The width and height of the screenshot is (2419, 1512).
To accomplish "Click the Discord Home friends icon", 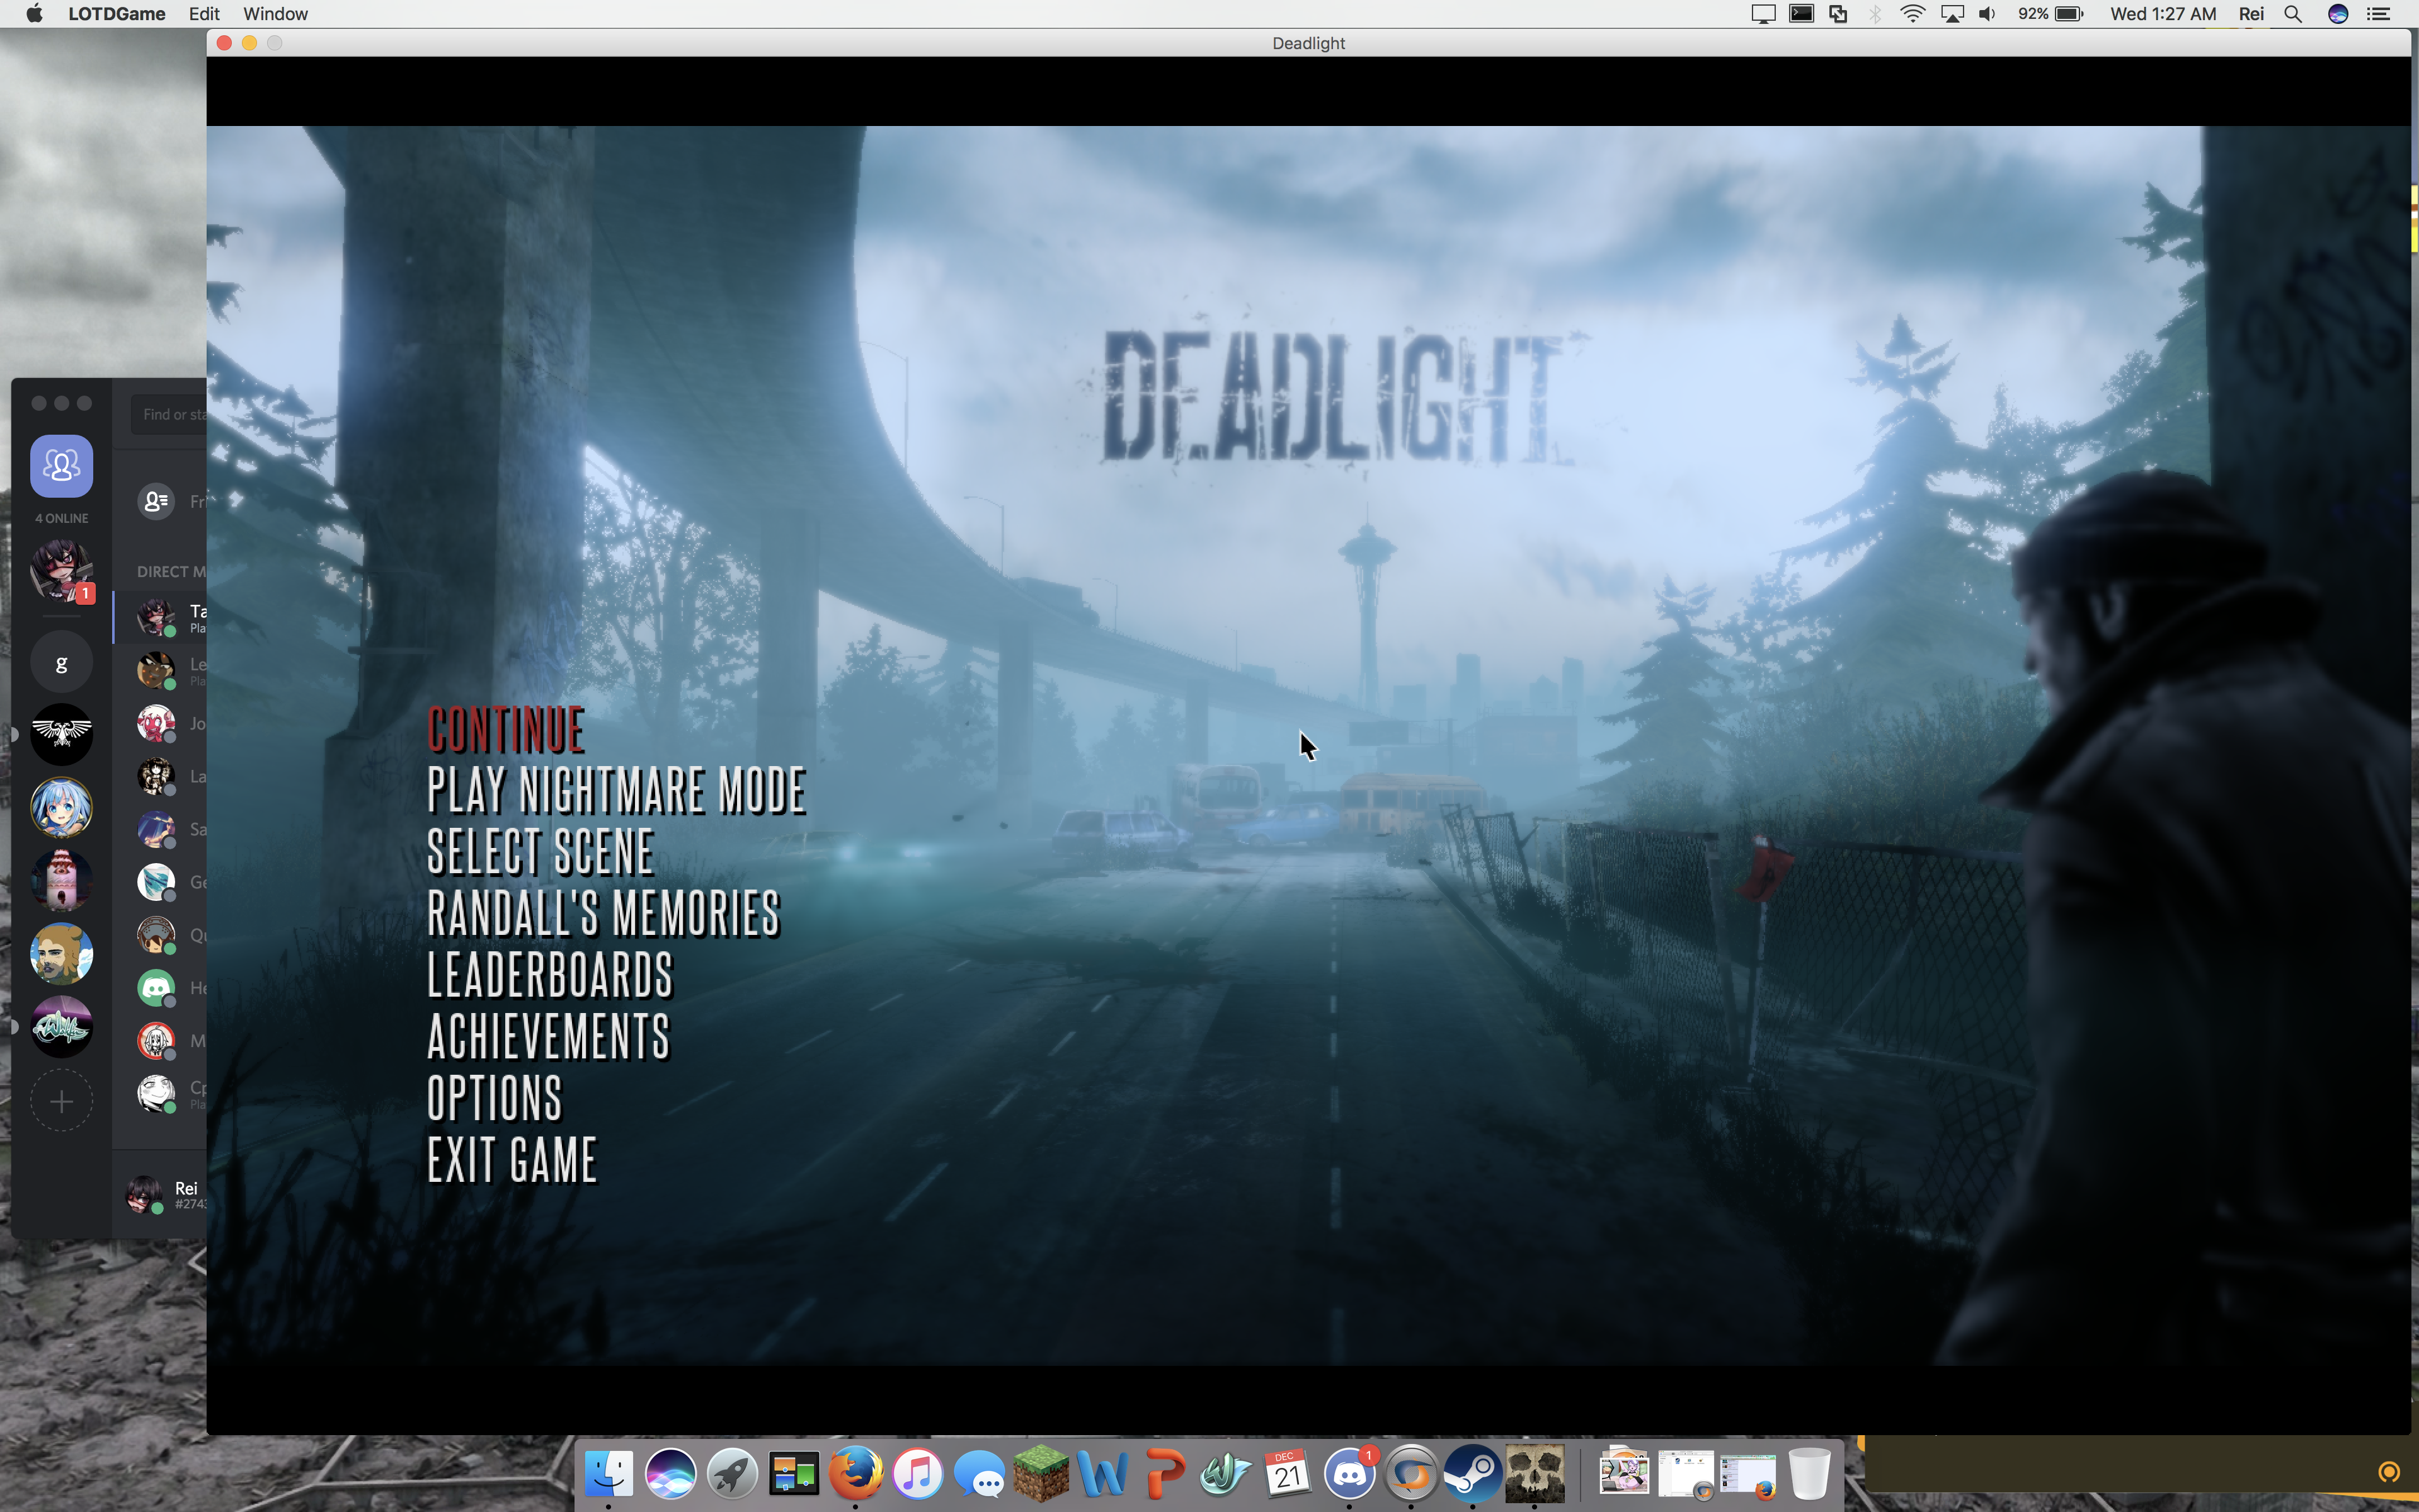I will (x=61, y=466).
